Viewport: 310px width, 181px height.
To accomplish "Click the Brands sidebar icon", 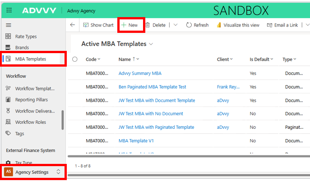I will tap(8, 47).
